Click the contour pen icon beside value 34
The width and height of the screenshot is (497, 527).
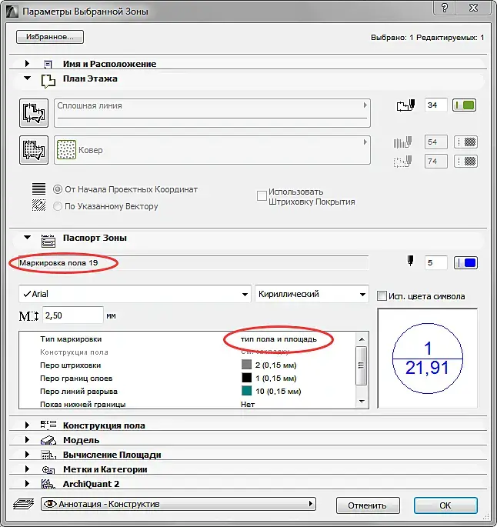click(x=405, y=105)
